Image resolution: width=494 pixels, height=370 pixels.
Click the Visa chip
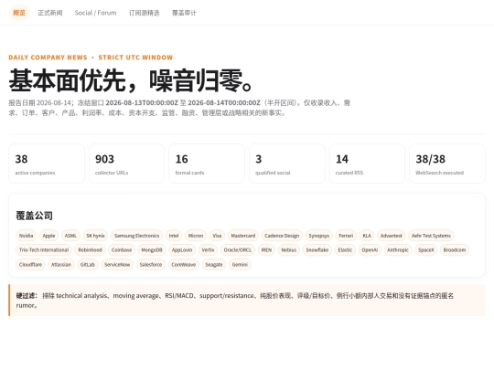[x=217, y=236]
